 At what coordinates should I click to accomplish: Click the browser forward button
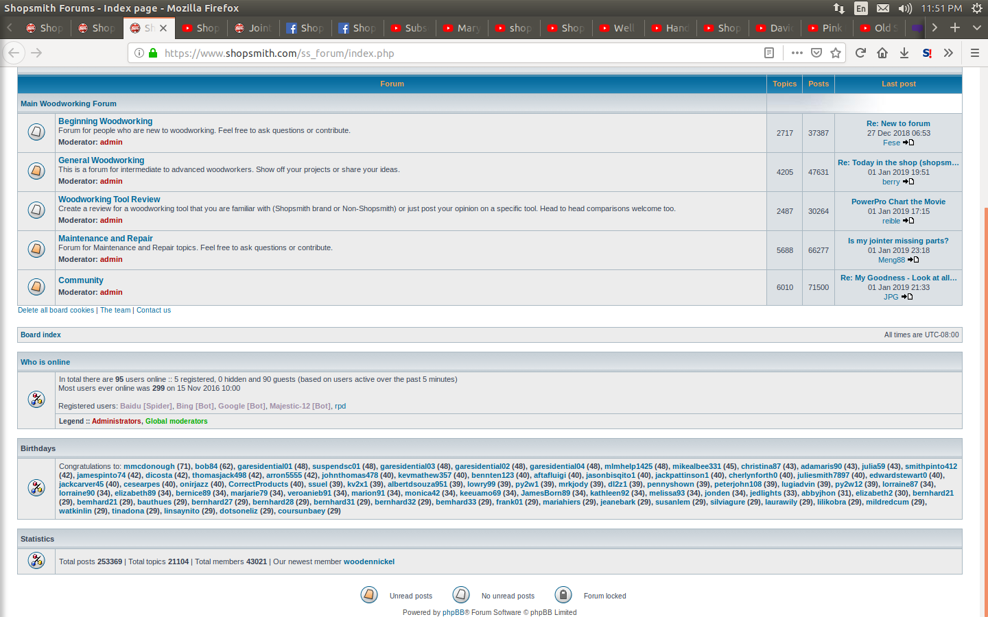tap(36, 53)
